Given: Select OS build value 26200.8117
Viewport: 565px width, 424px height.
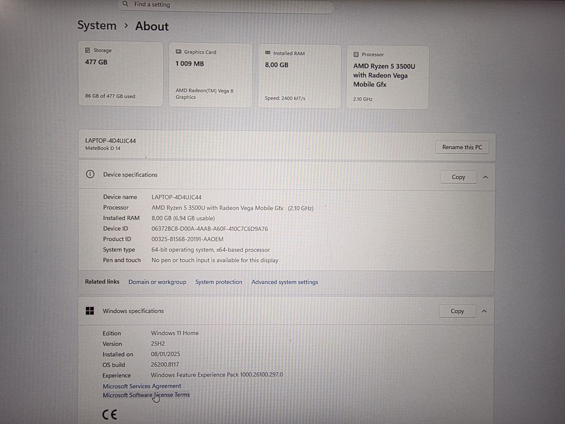Looking at the screenshot, I should (x=165, y=365).
